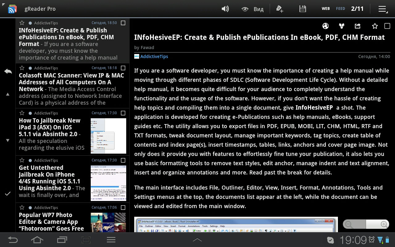
Task: Click the embedded InfoHesiveEP screenshot image
Action: point(236,225)
